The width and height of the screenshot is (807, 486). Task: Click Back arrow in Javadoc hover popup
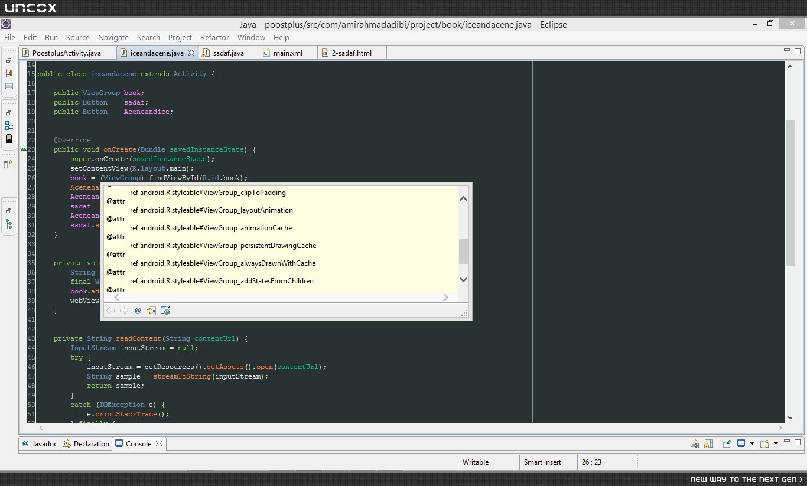click(110, 311)
